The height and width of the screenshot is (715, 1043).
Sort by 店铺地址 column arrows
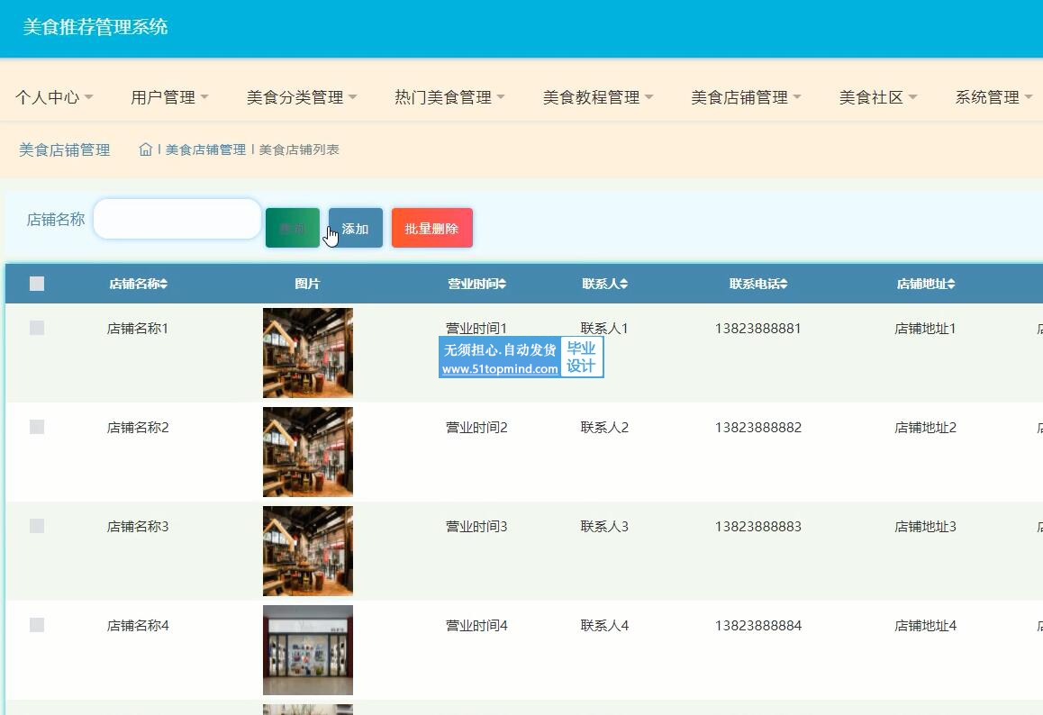951,285
